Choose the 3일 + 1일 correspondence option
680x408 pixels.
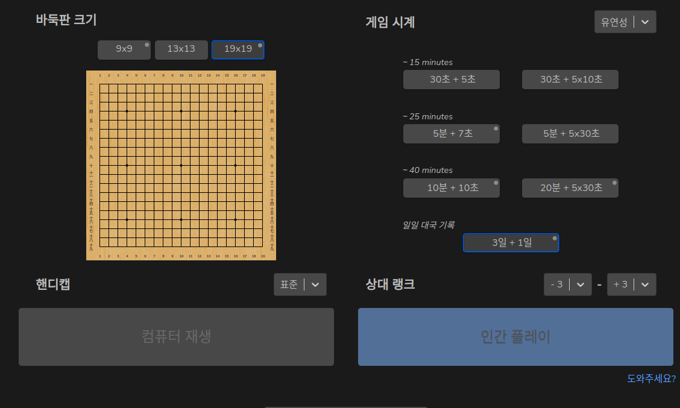[511, 243]
